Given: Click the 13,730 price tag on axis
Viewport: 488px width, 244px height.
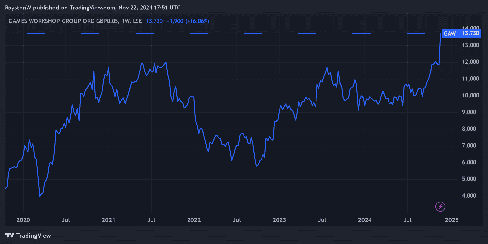Looking at the screenshot, I should [x=470, y=33].
